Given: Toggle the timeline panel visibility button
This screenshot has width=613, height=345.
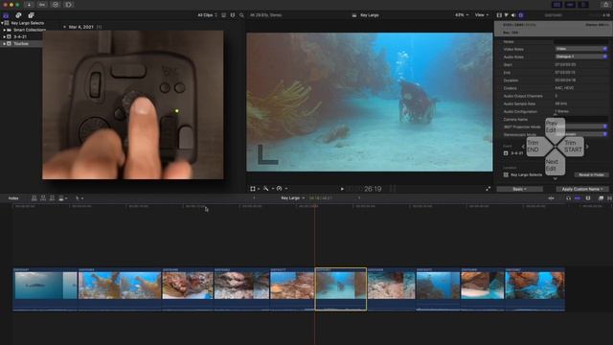Looking at the screenshot, I should [x=571, y=5].
